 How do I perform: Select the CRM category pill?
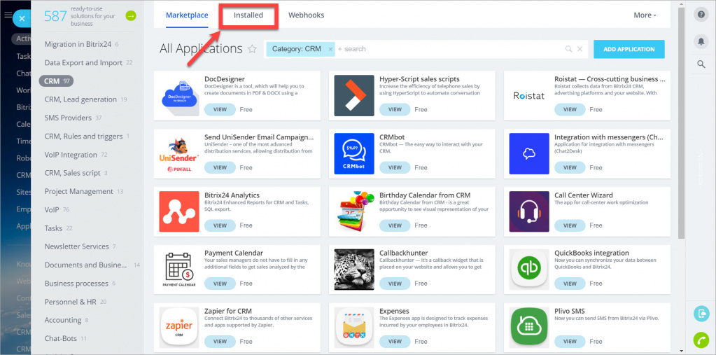(56, 81)
